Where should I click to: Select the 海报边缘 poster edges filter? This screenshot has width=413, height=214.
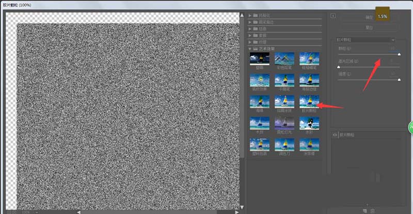pyautogui.click(x=309, y=80)
